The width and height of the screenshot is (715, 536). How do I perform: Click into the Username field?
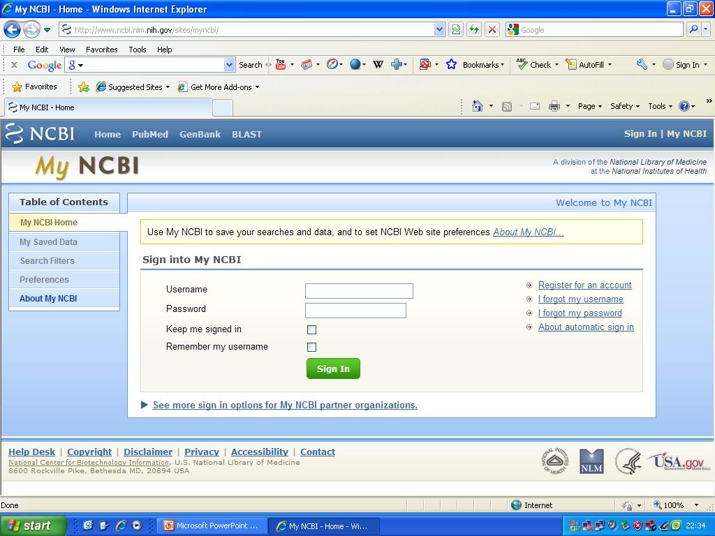pyautogui.click(x=359, y=291)
